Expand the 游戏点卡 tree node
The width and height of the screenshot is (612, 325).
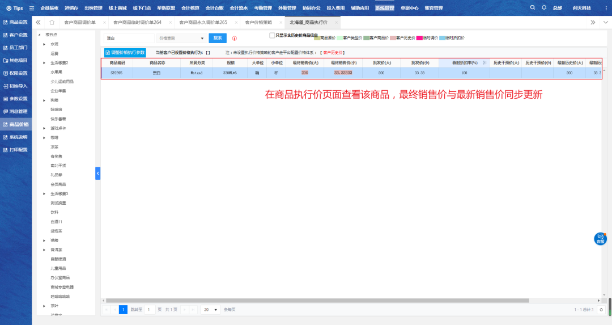(x=44, y=128)
